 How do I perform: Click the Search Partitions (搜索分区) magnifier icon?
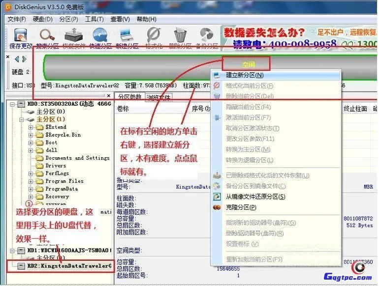click(x=47, y=35)
